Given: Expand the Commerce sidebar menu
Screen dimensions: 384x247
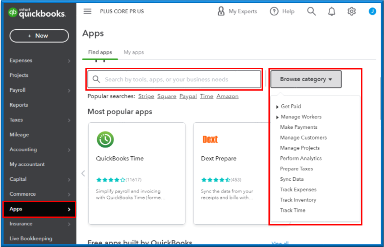Looking at the screenshot, I should [x=39, y=194].
